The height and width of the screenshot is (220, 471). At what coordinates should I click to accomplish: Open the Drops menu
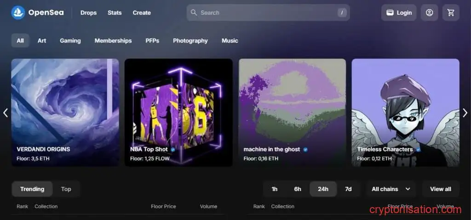(89, 12)
